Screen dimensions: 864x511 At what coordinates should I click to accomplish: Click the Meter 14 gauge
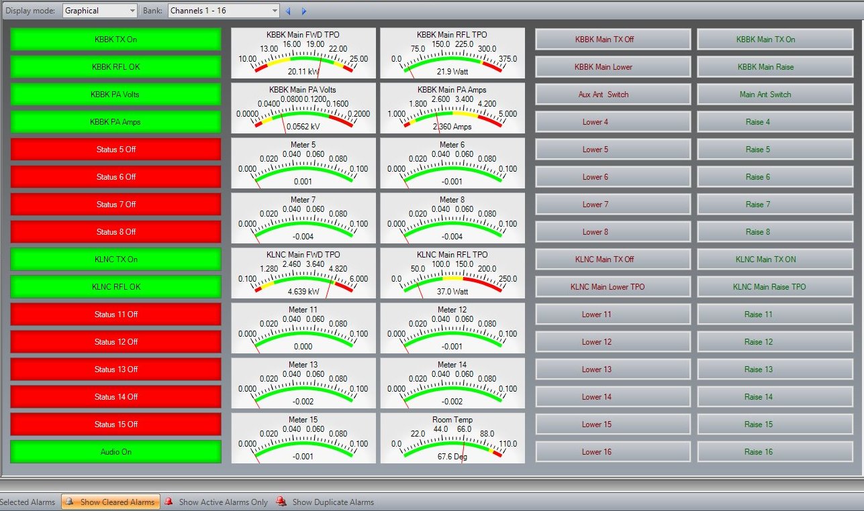tap(452, 384)
